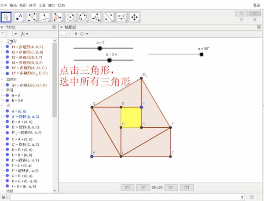
Task: Toggle visibility of quadrilateral q1
Action: (7, 85)
